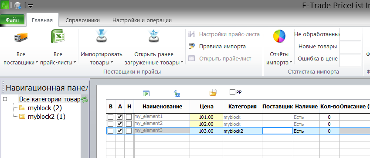Toggle А checkbox for my_element2
370x158 pixels.
(x=120, y=124)
